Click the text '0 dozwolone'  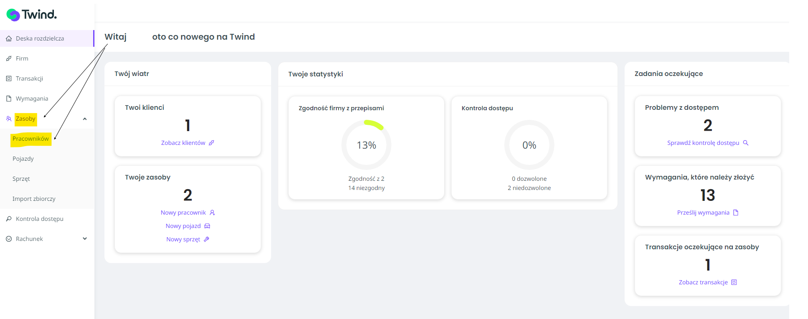(x=529, y=179)
